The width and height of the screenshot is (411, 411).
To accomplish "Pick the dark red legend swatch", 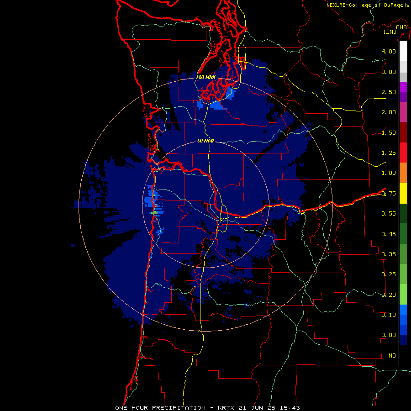I will click(x=403, y=132).
